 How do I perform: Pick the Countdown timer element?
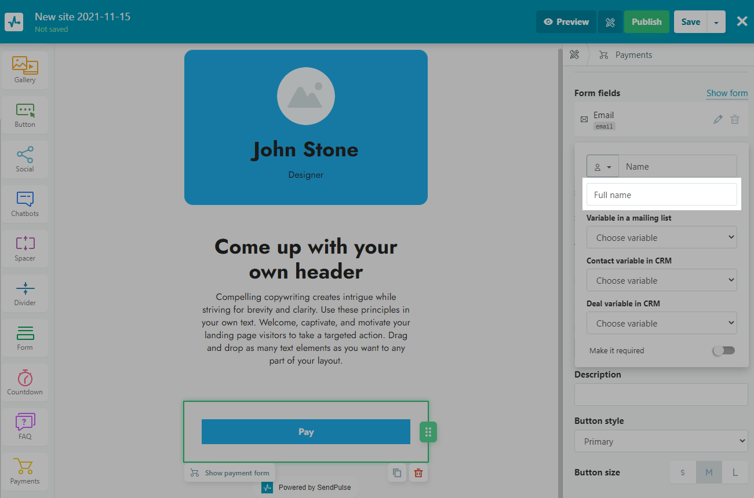(25, 382)
